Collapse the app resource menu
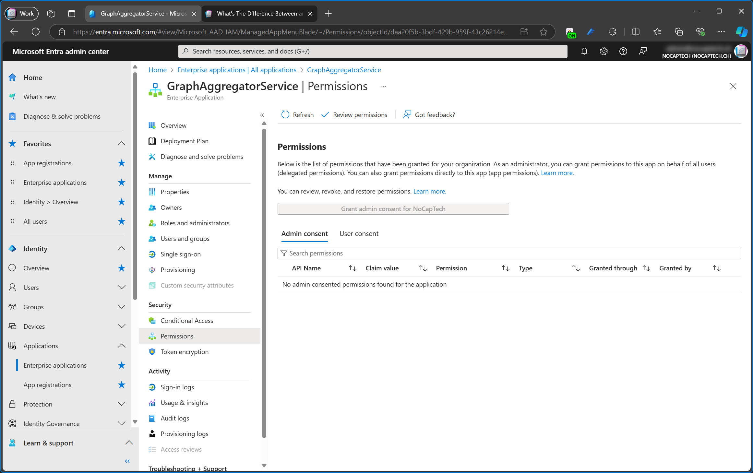This screenshot has height=473, width=753. coord(262,115)
